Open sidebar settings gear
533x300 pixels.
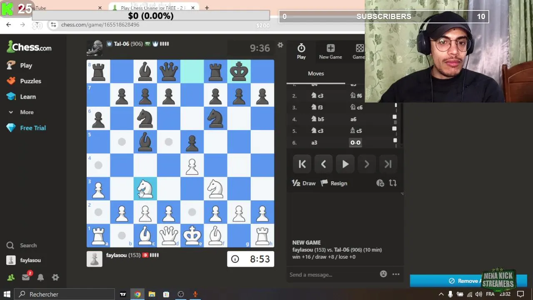(x=55, y=277)
